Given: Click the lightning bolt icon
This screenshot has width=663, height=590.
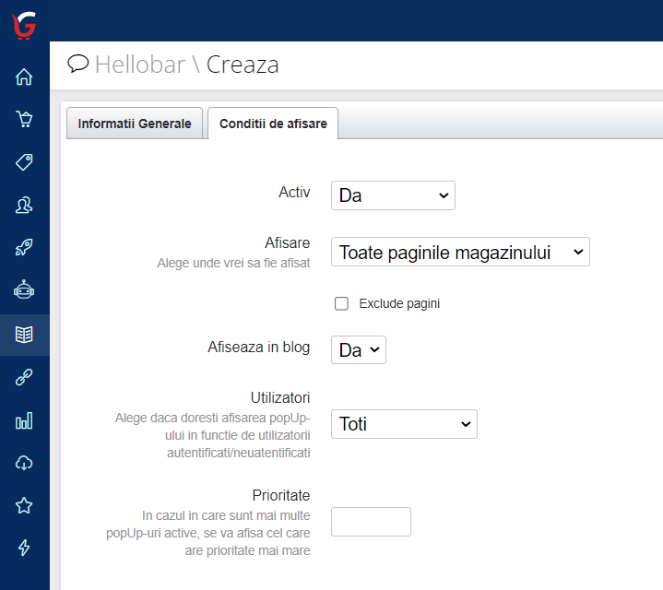Looking at the screenshot, I should tap(24, 548).
